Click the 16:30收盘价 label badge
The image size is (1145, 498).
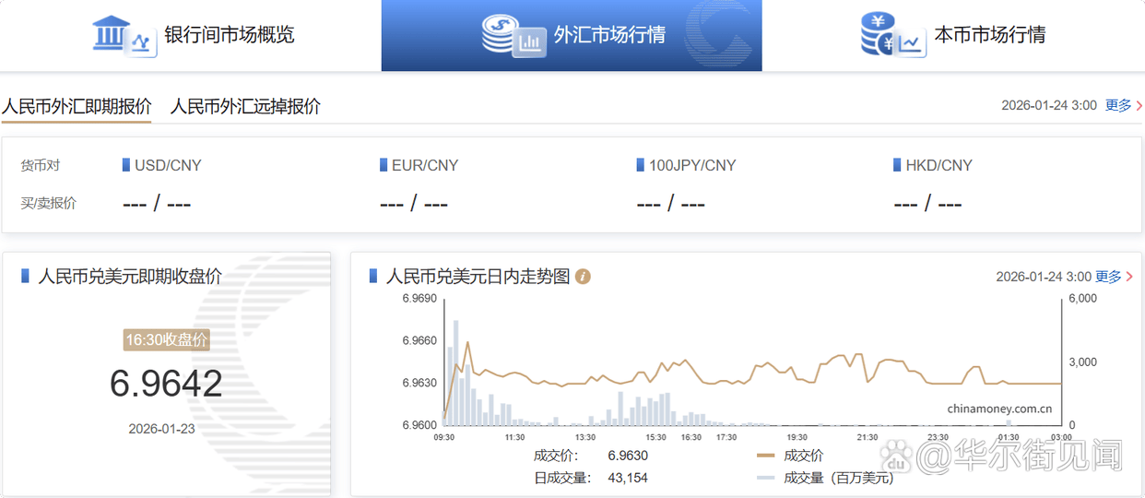166,340
